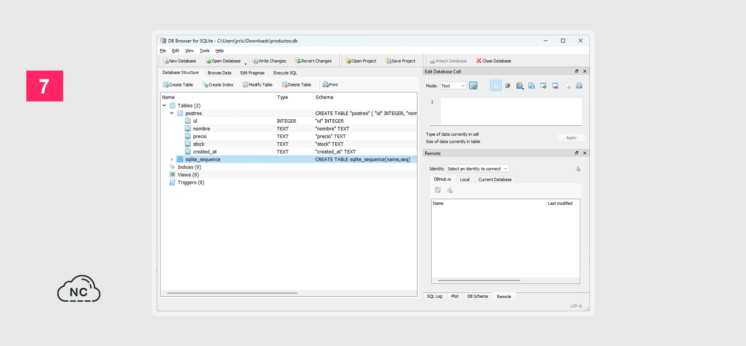Click the text editor view icon in cell editor

496,86
